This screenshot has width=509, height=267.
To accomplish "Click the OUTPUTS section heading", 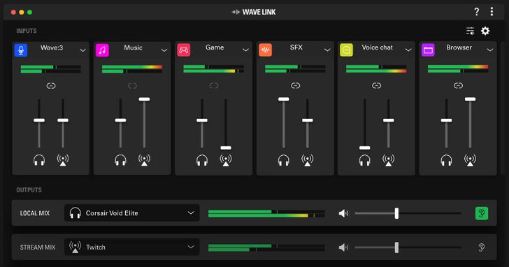I will click(x=29, y=190).
